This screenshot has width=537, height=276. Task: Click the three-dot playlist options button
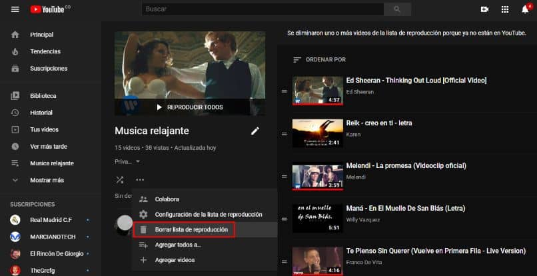[x=140, y=179]
